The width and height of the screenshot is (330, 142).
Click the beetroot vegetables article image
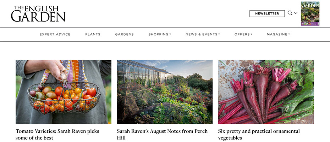266,92
